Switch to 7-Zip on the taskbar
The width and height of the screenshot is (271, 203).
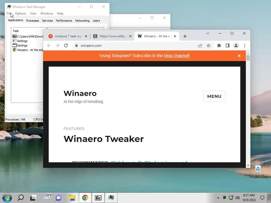tap(98, 198)
